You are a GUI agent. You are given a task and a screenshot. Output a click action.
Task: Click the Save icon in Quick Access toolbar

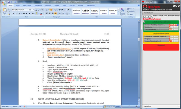coord(9,2)
